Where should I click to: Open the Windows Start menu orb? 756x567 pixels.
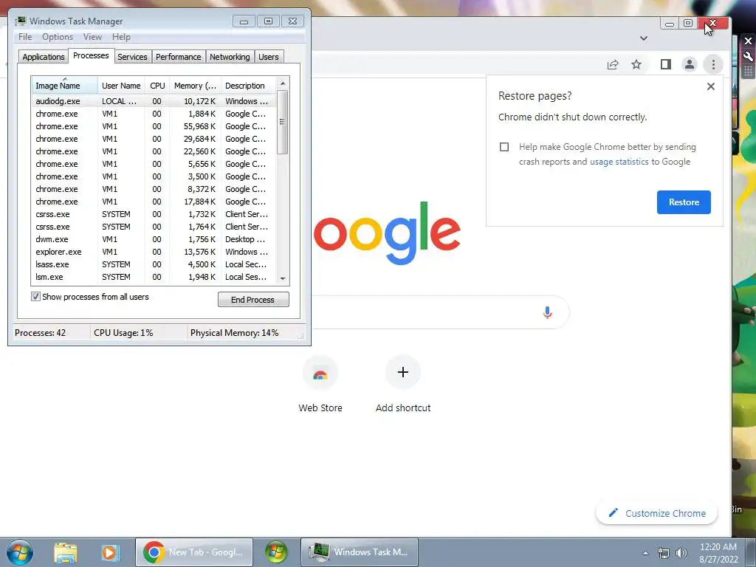coord(20,552)
